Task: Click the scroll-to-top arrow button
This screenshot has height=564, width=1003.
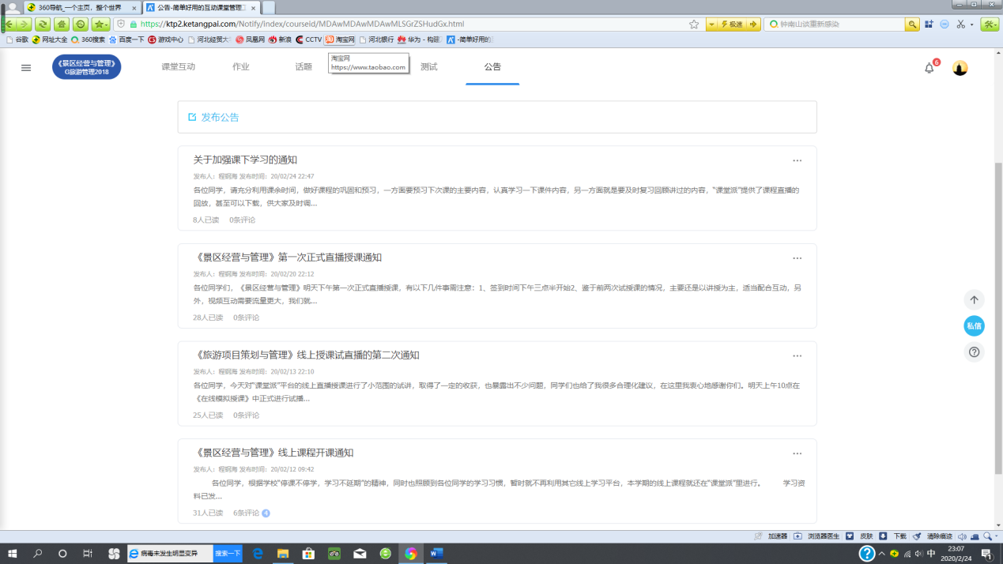Action: (974, 300)
